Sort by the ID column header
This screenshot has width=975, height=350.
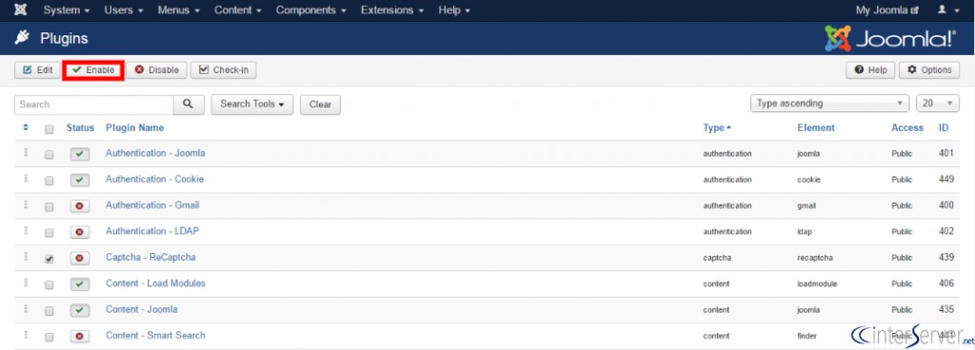944,127
